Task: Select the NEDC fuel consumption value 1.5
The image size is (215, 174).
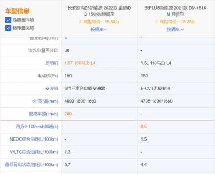Action: click(x=143, y=139)
